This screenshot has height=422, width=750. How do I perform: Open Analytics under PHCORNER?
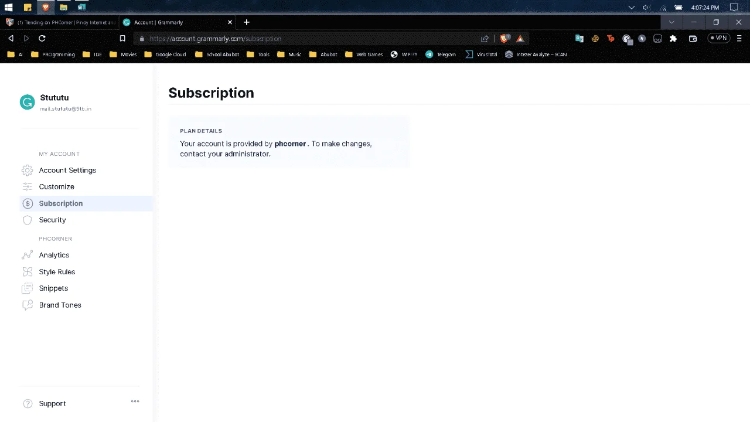[54, 255]
